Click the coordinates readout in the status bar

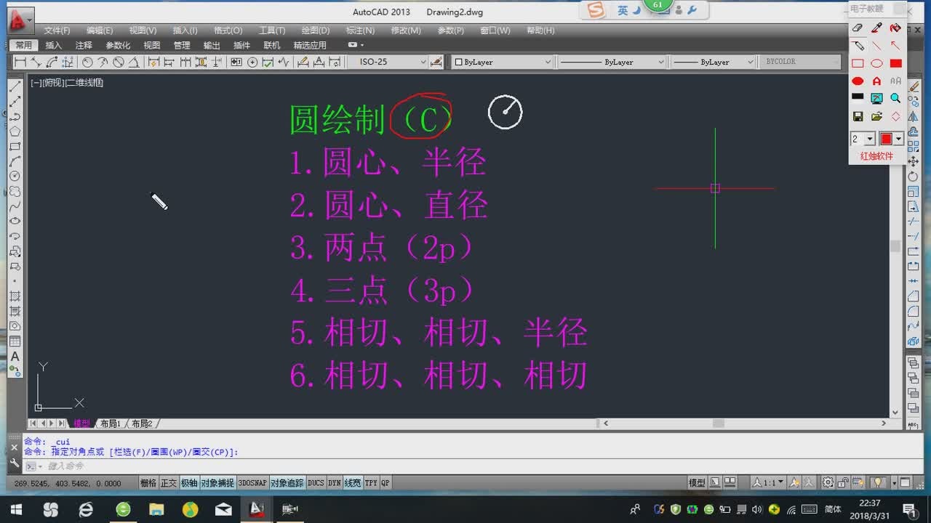68,484
